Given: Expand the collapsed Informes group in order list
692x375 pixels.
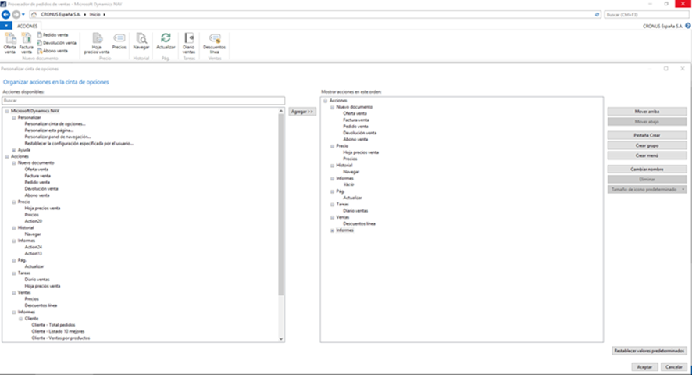Looking at the screenshot, I should (x=332, y=230).
